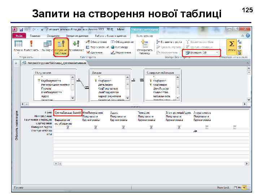Open the Property Sheet icon beside Итоги
The width and height of the screenshot is (260, 195).
(240, 47)
